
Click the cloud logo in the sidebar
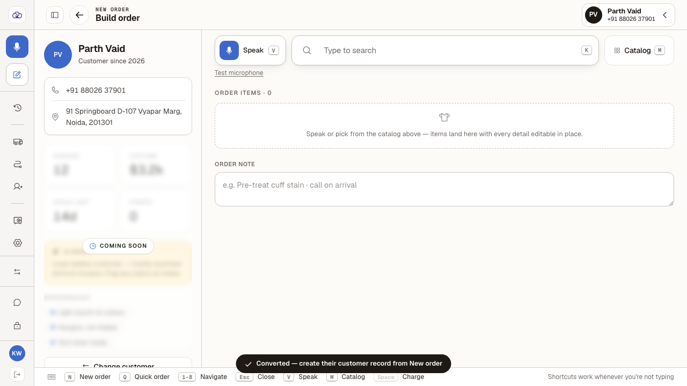coord(17,15)
